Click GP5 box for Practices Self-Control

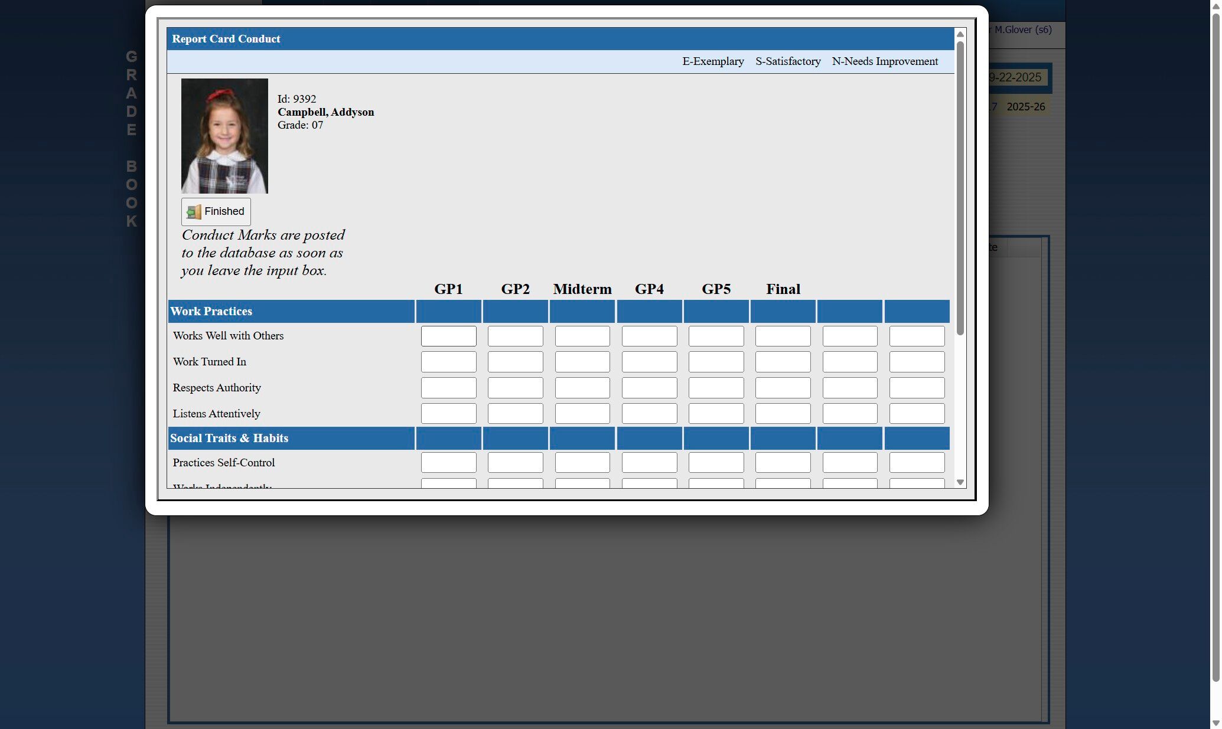716,463
